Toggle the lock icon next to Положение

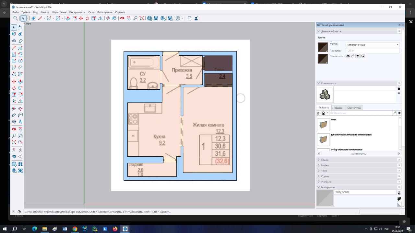pyautogui.click(x=353, y=56)
